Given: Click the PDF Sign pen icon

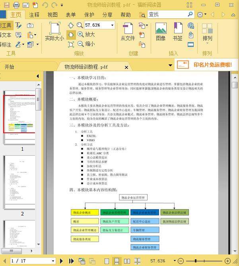Looking at the screenshot, I should [x=18, y=45].
